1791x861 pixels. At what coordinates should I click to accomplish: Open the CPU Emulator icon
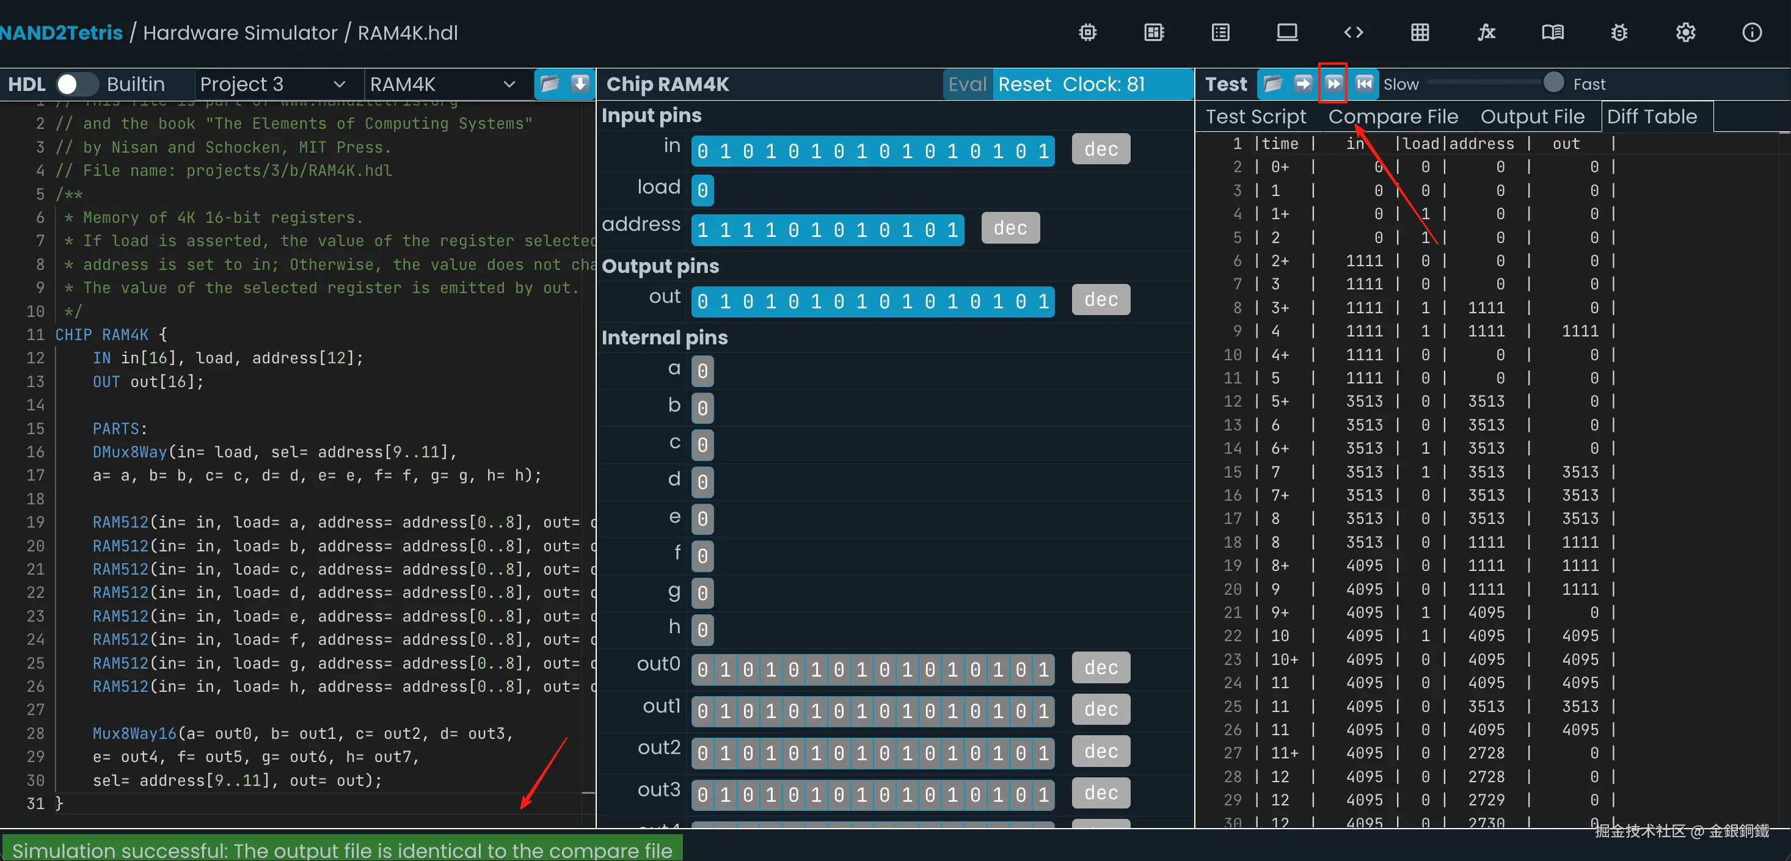point(1154,32)
